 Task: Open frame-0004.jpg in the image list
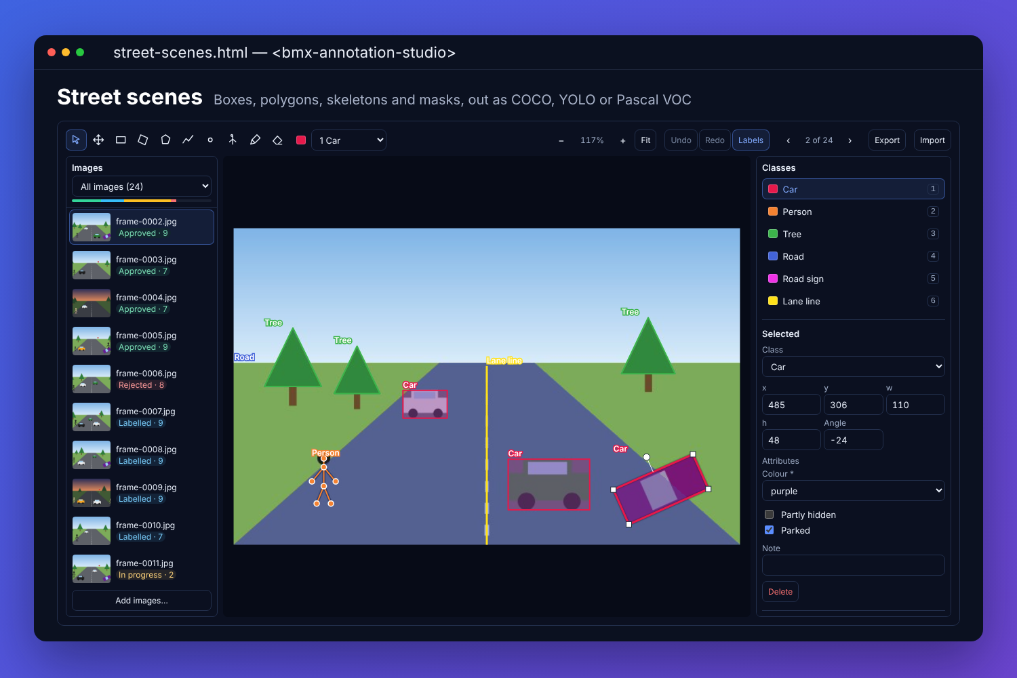(x=142, y=303)
